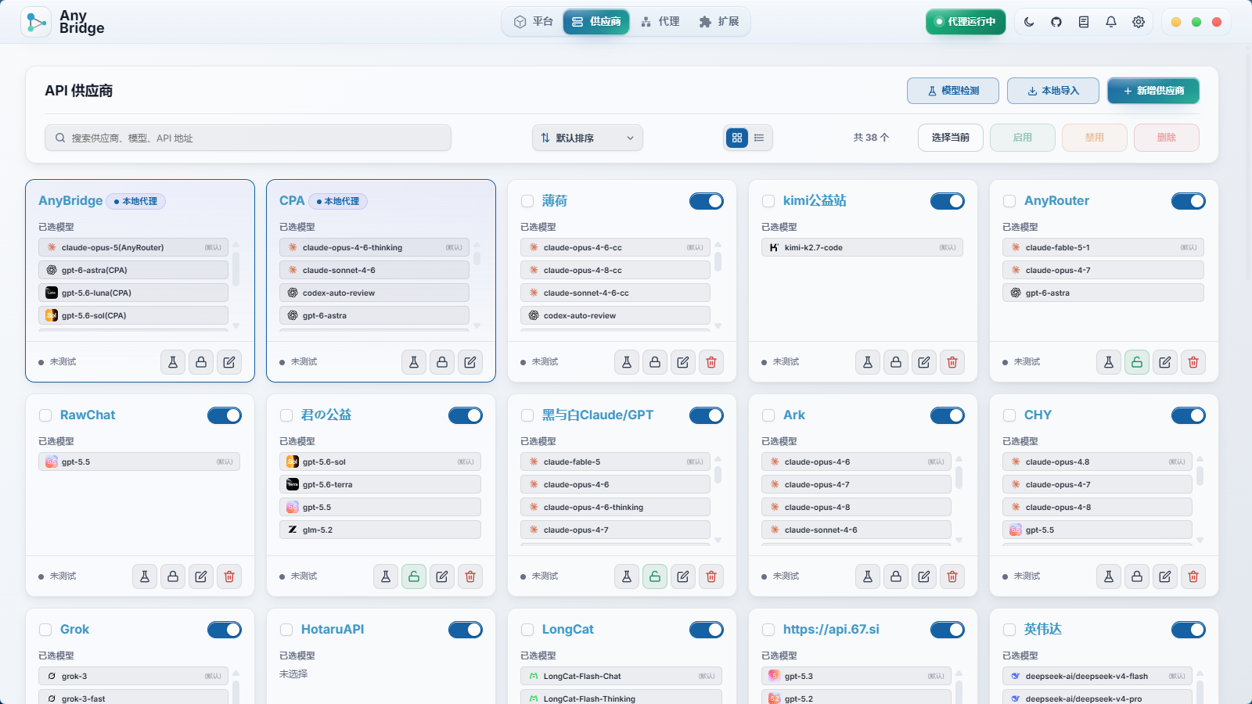The image size is (1252, 704).
Task: Select claude-opus-5(AnyRouter) model row
Action: click(x=133, y=248)
